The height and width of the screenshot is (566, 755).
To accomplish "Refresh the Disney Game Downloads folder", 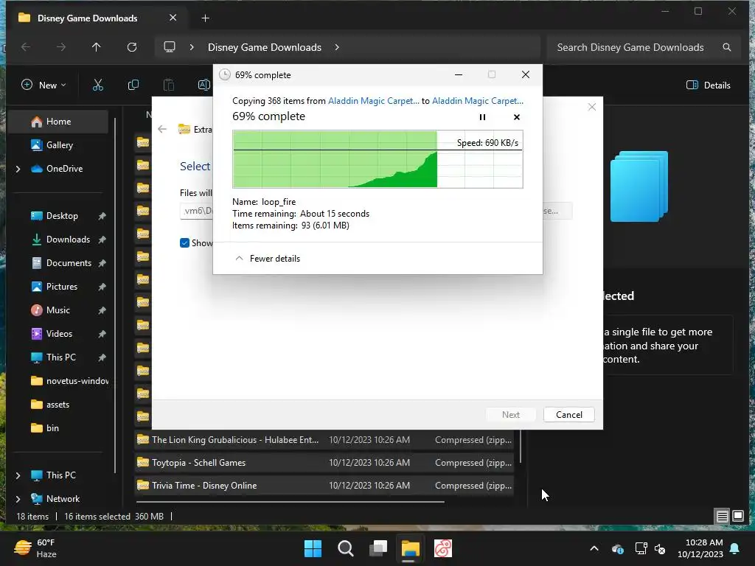I will coord(132,47).
